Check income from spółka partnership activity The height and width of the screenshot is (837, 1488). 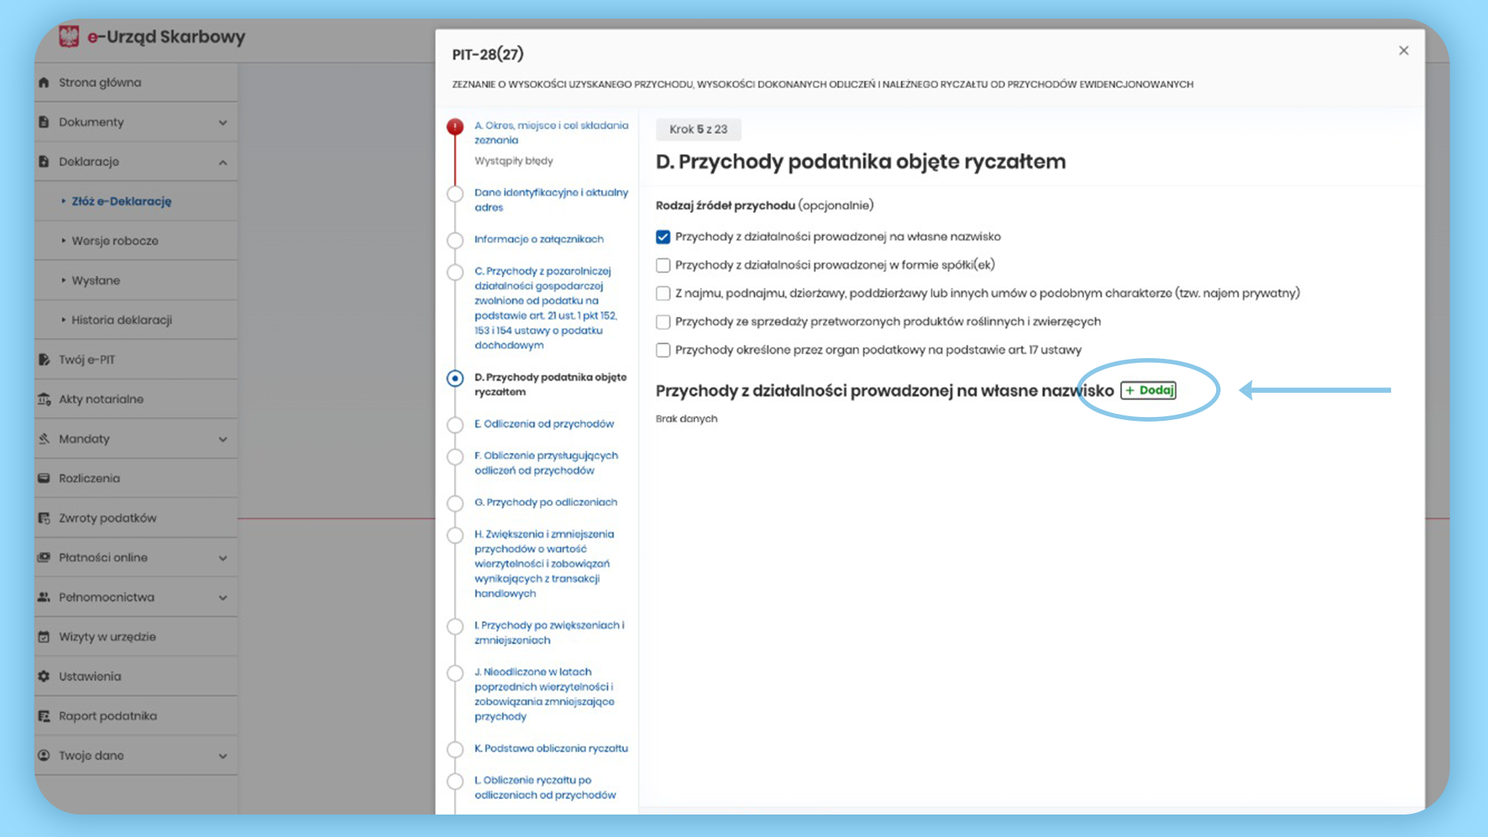click(663, 265)
